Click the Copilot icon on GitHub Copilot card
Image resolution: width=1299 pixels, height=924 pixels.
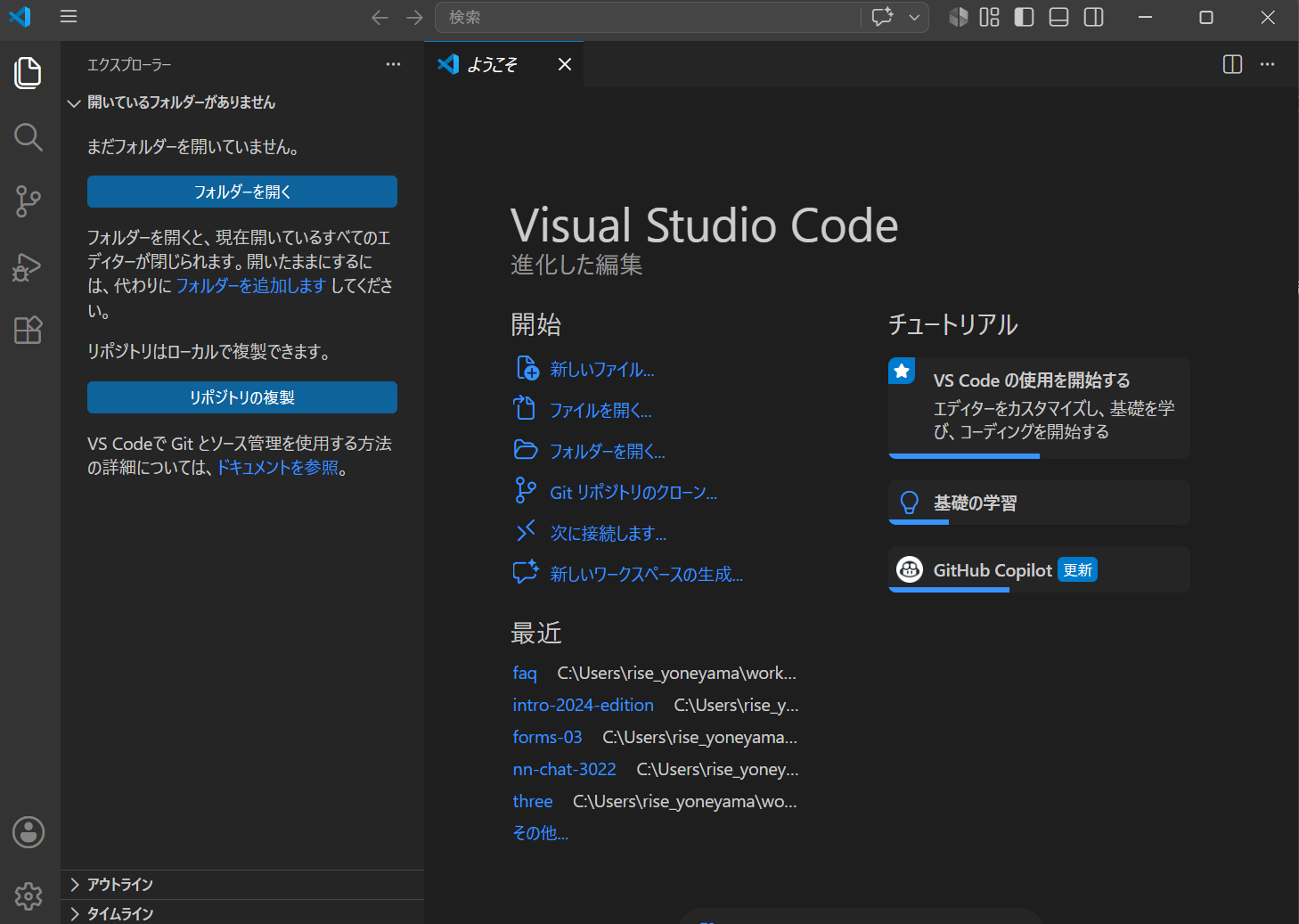(x=910, y=569)
